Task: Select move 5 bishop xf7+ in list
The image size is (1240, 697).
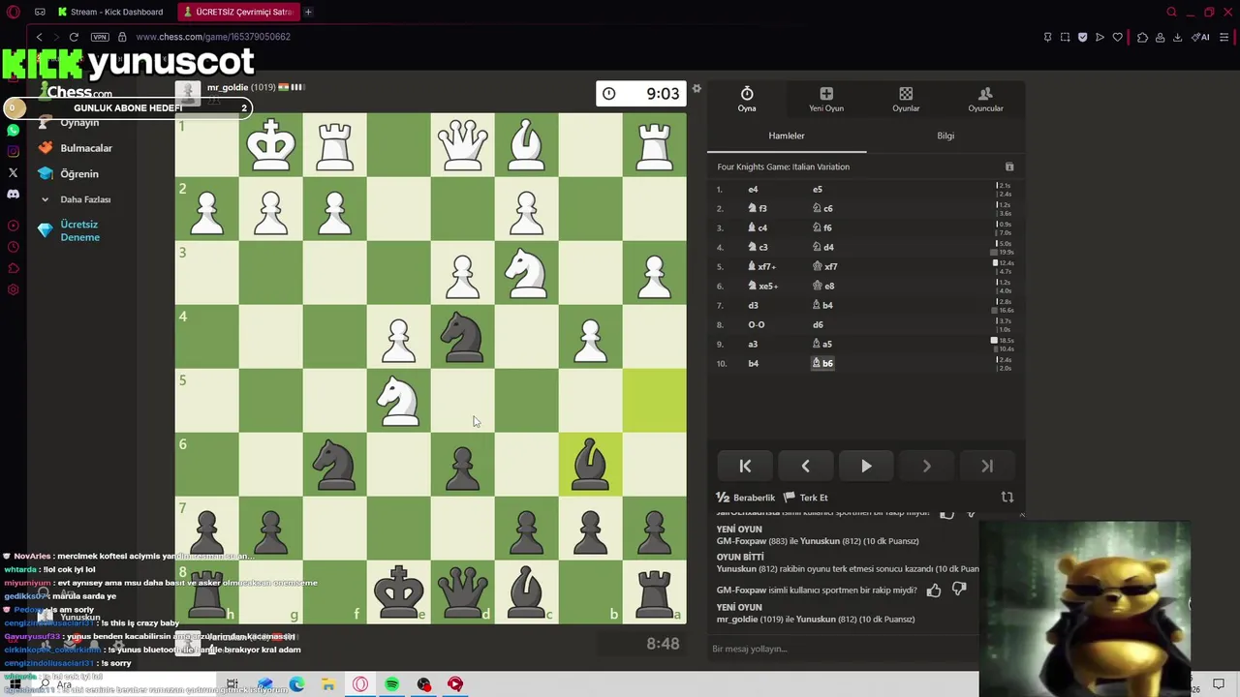Action: tap(761, 266)
